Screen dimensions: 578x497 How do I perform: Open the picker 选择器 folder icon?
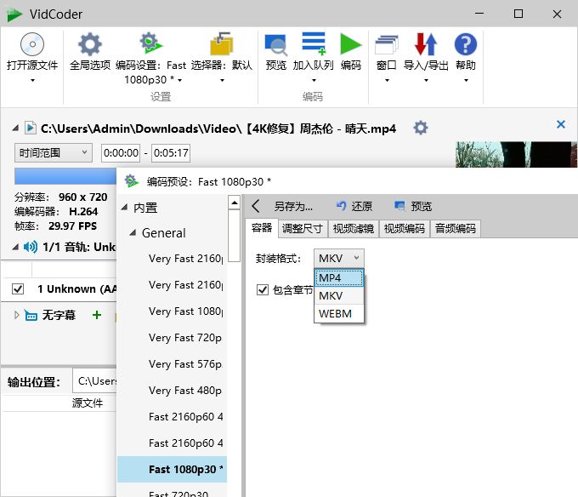222,43
